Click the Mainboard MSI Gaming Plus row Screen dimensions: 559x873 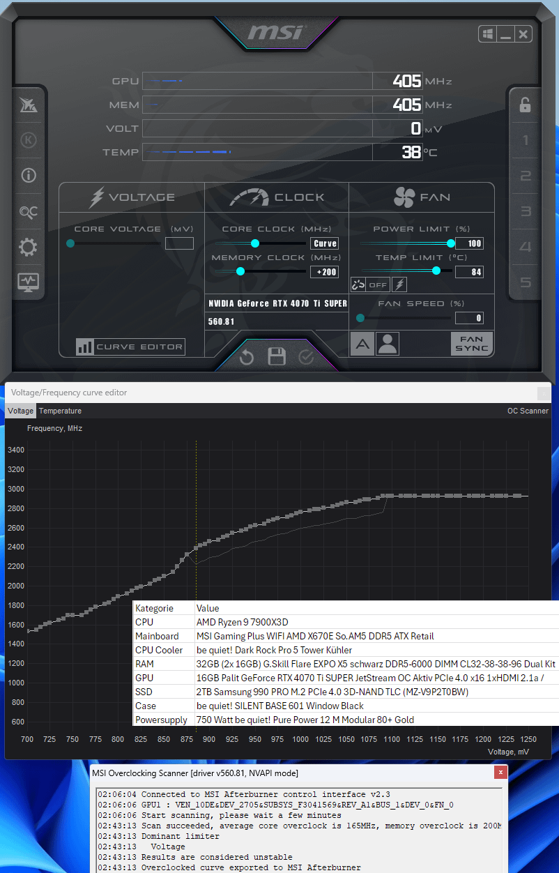click(x=346, y=636)
